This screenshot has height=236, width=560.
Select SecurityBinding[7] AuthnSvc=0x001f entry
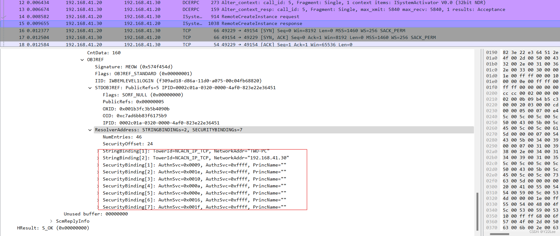(x=194, y=207)
